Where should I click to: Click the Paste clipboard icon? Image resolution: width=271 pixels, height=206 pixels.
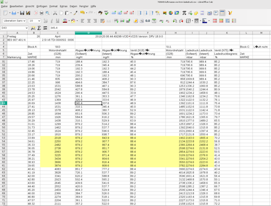[67, 13]
